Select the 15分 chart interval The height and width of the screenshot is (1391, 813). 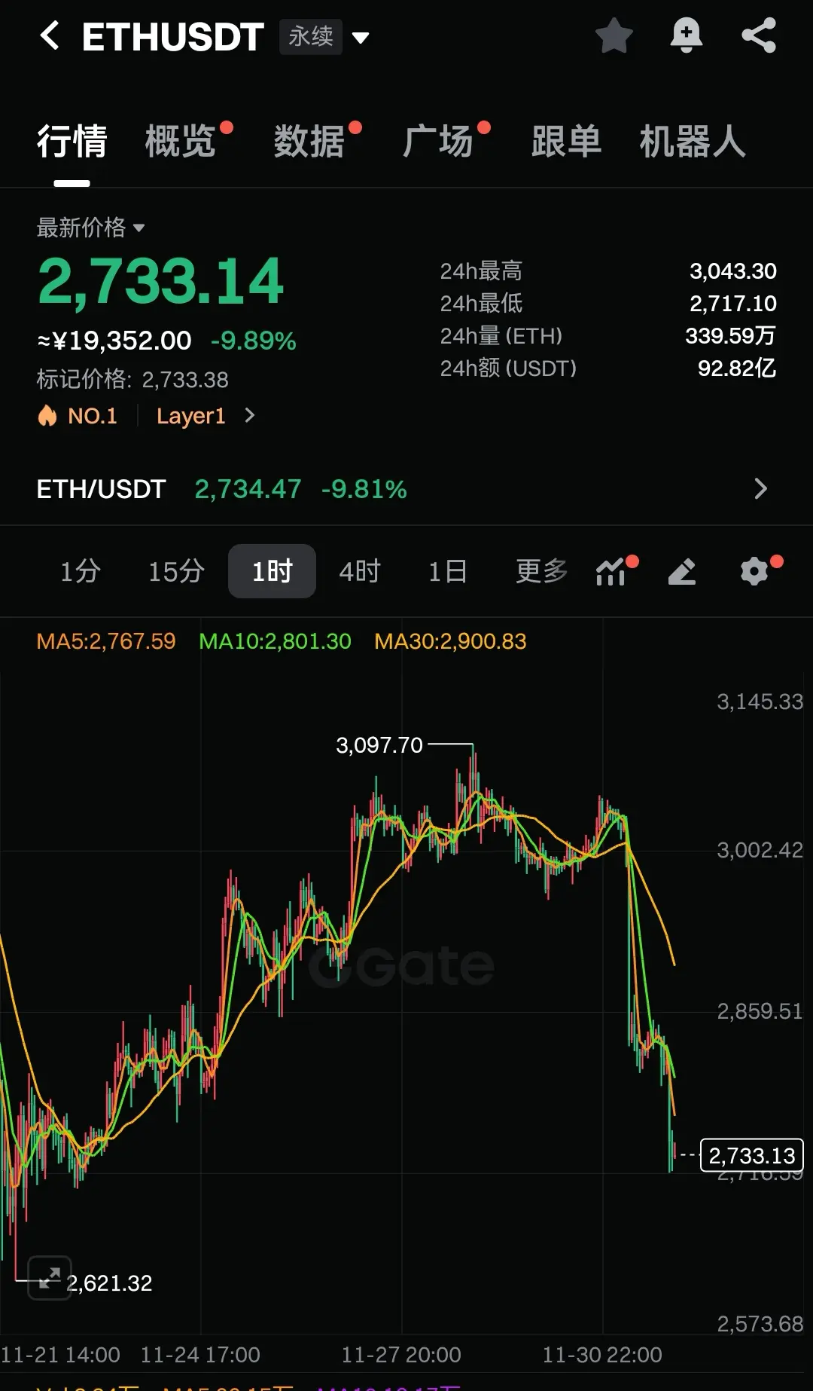pyautogui.click(x=176, y=571)
